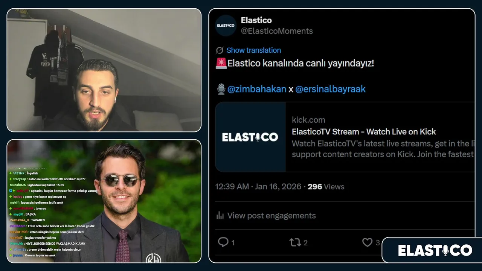Image resolution: width=482 pixels, height=271 pixels.
Task: Click the Elastico logo in bottom corner
Action: (435, 250)
